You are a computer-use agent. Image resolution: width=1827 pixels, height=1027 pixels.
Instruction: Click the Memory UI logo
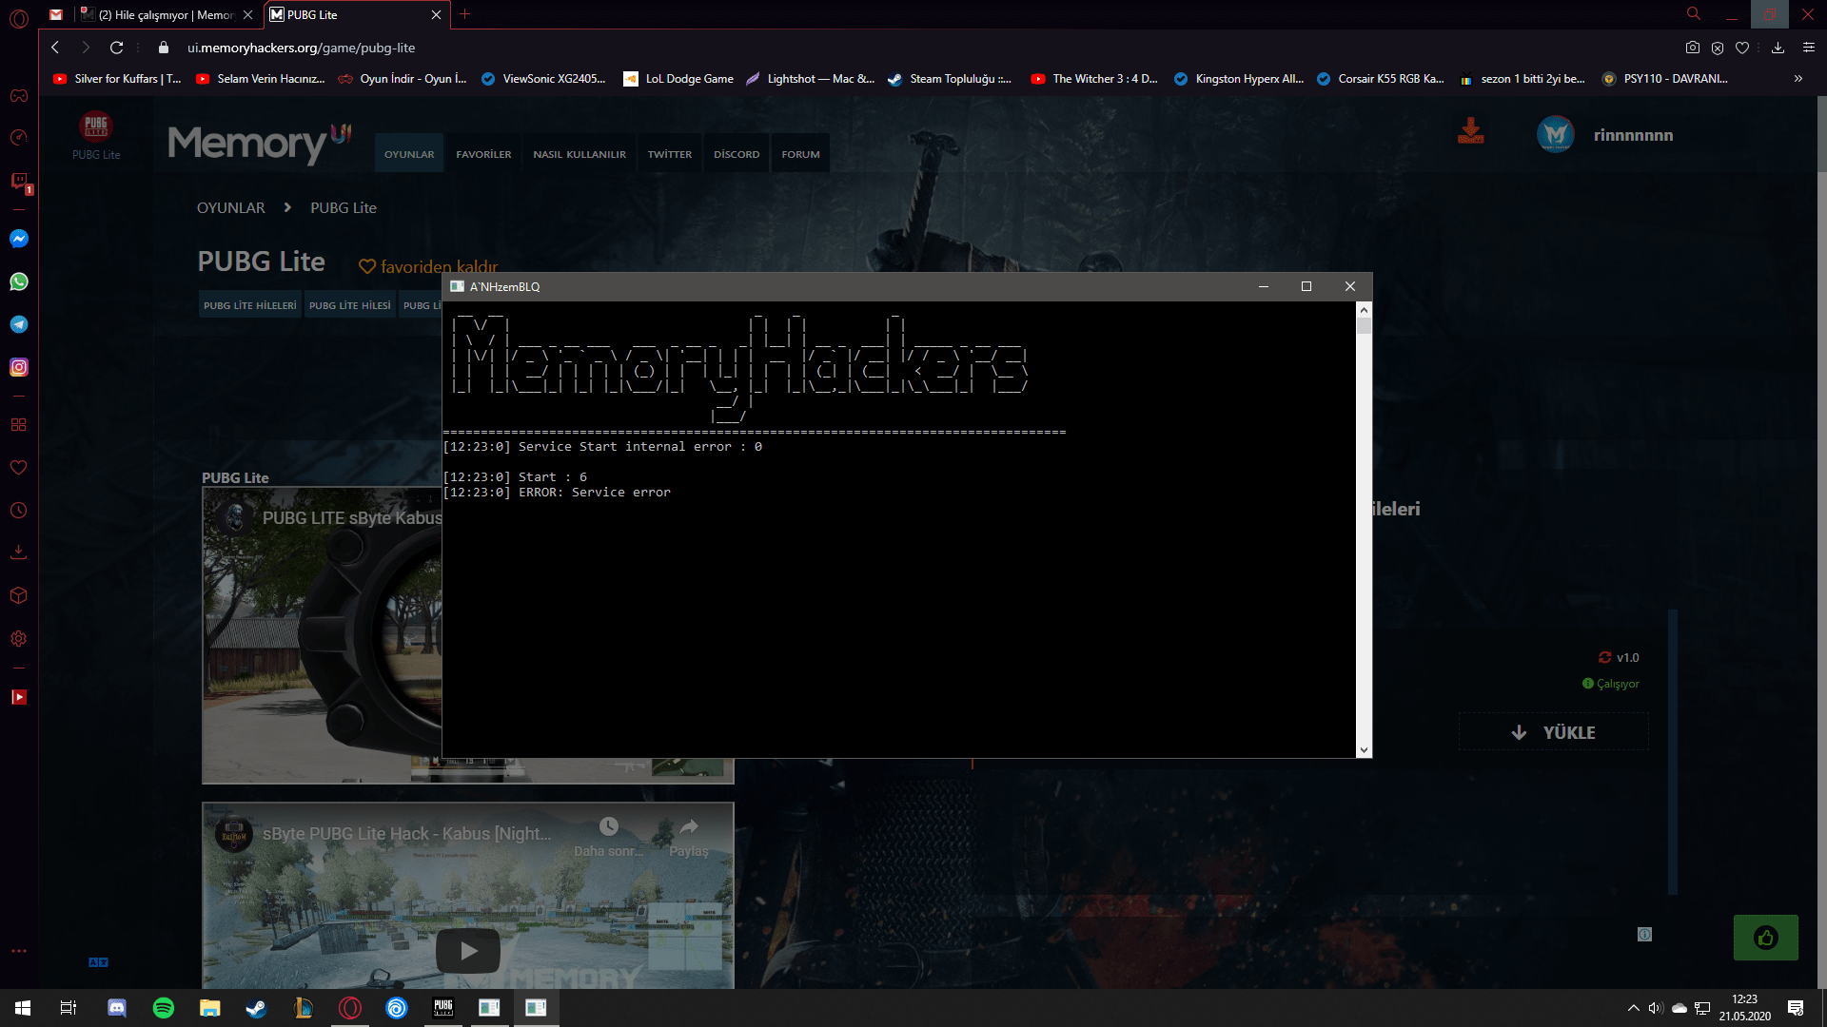click(260, 144)
